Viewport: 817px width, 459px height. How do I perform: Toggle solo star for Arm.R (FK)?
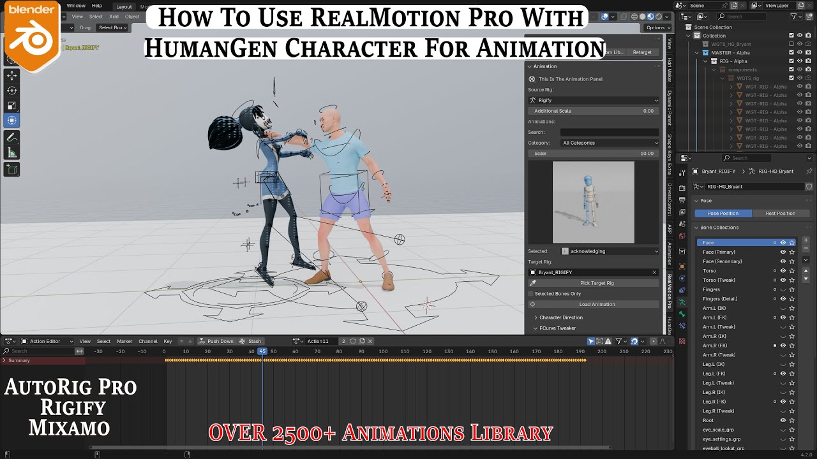pos(792,346)
